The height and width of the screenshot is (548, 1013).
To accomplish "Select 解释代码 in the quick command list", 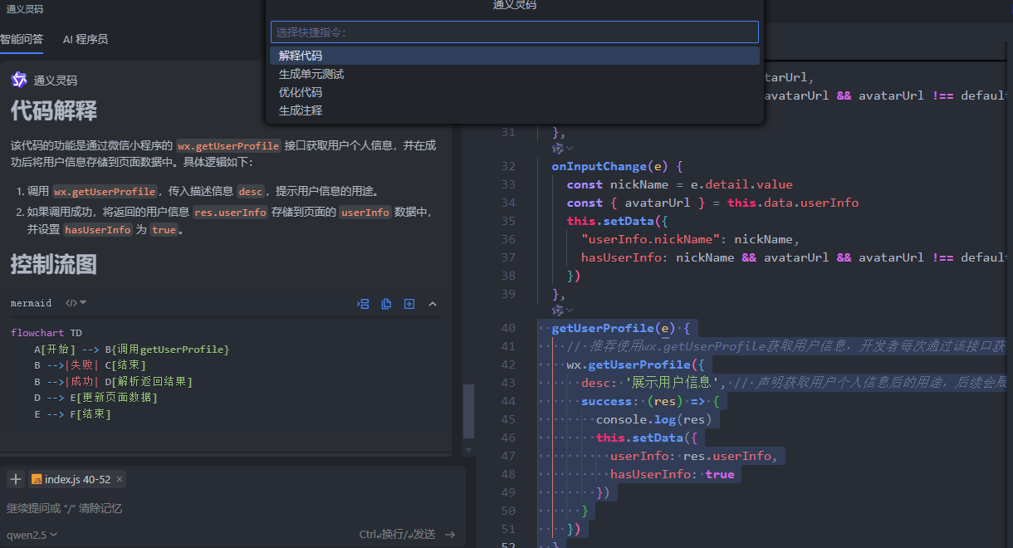I will point(515,56).
